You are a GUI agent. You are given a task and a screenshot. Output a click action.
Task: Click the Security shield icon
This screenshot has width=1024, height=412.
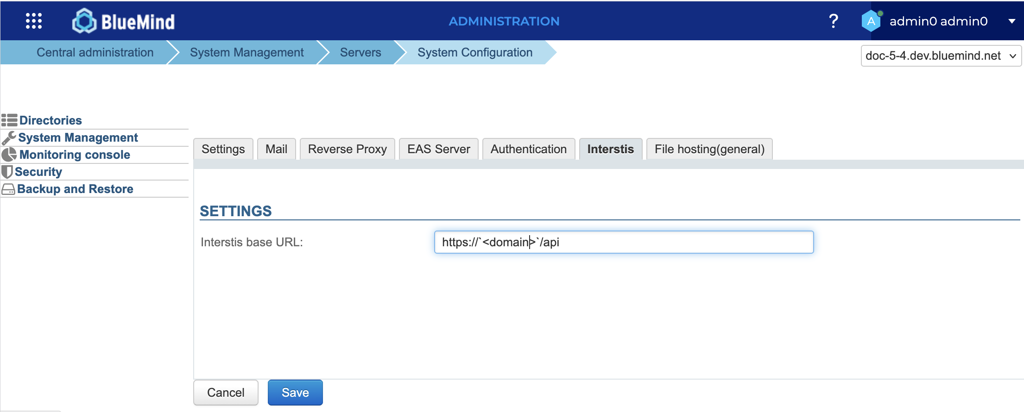(x=7, y=172)
